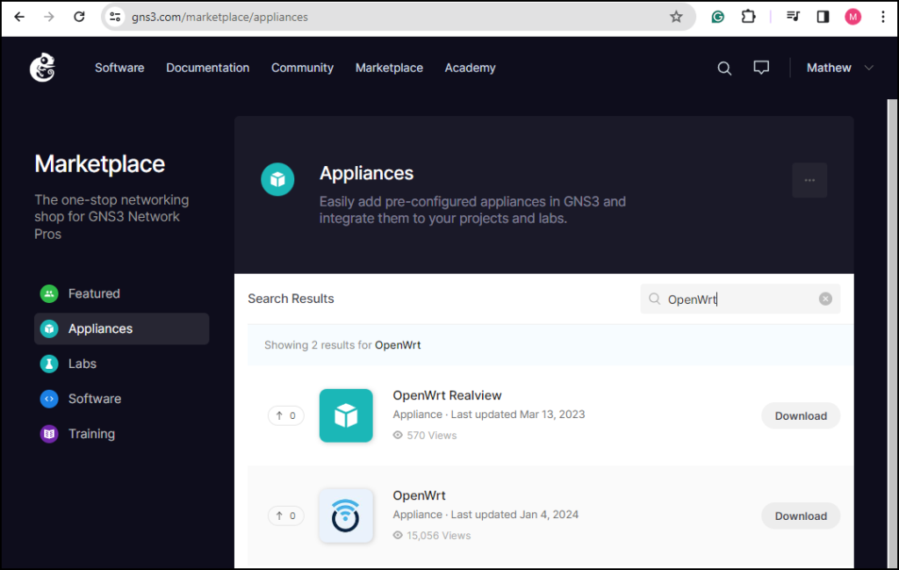
Task: Expand the Mathew account dropdown
Action: pyautogui.click(x=840, y=68)
